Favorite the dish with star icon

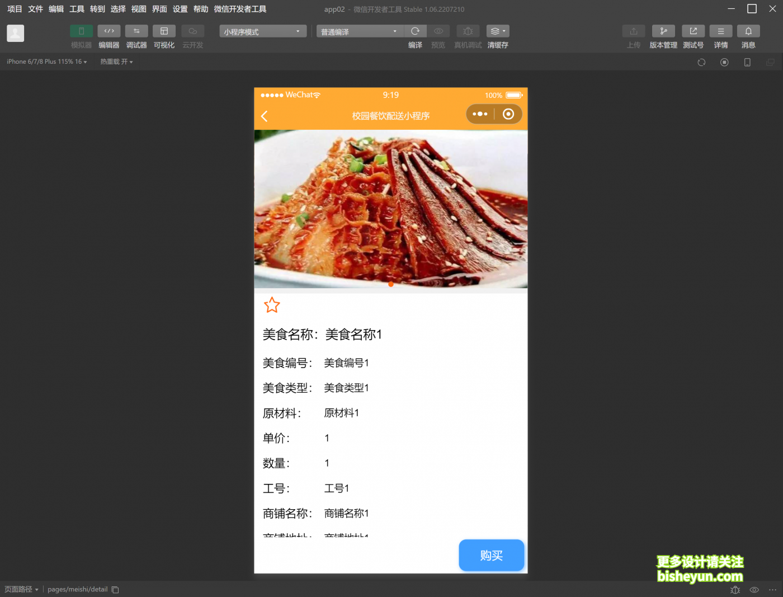click(272, 305)
